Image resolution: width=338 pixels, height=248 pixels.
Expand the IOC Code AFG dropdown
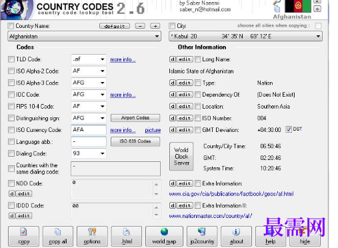pyautogui.click(x=102, y=95)
